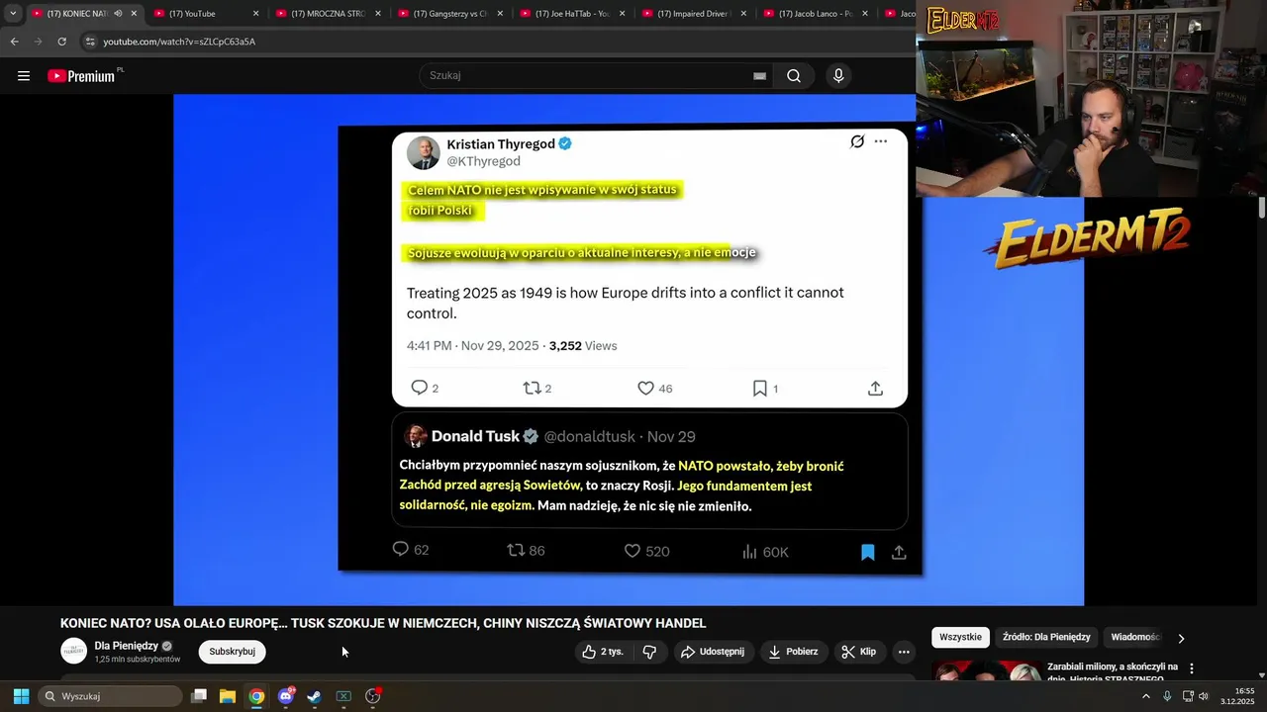Click the Chrome taskbar icon
The height and width of the screenshot is (712, 1267).
point(256,696)
